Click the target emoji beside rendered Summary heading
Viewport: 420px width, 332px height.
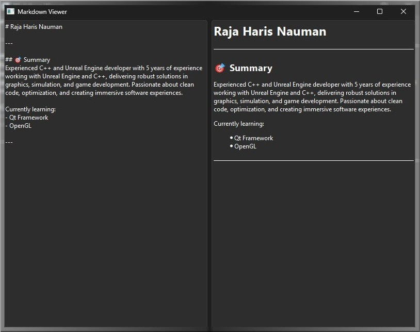220,68
